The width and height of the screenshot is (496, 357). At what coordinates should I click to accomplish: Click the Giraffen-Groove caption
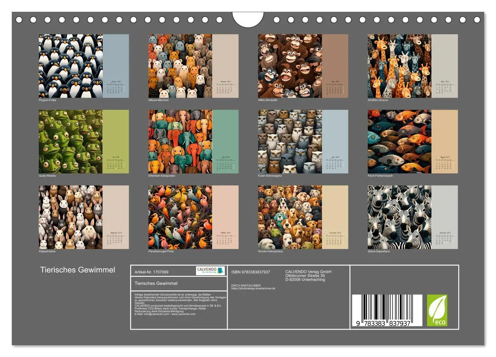point(378,100)
